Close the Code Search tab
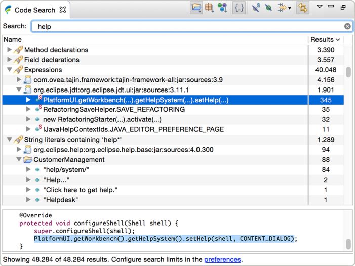The height and width of the screenshot is (266, 355). (62, 10)
